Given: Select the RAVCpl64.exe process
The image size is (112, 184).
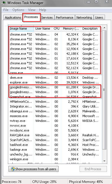Looking at the screenshot, I should click(55, 135).
